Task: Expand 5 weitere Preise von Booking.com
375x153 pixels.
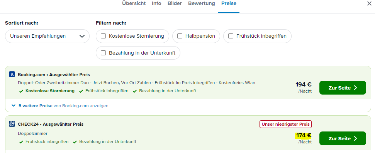Action: (63, 106)
